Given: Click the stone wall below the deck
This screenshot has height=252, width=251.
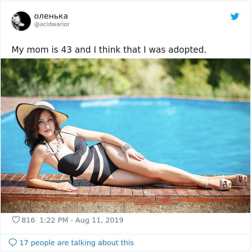Looking at the screenshot, I should coord(126,207).
